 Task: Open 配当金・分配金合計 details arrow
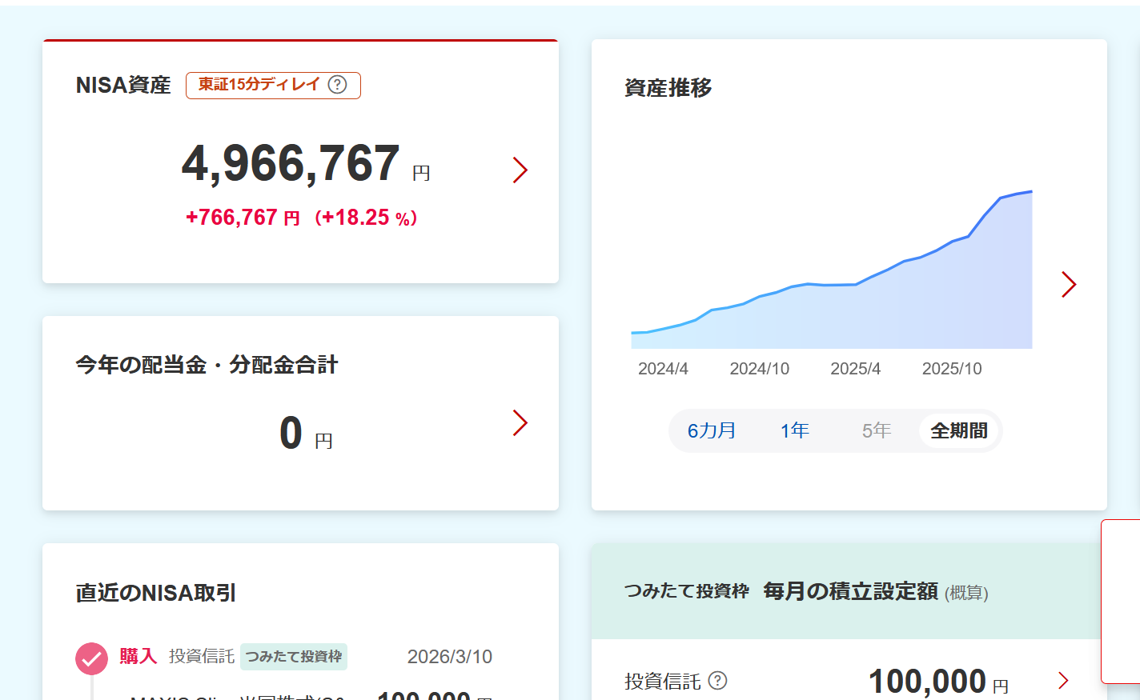pos(520,423)
